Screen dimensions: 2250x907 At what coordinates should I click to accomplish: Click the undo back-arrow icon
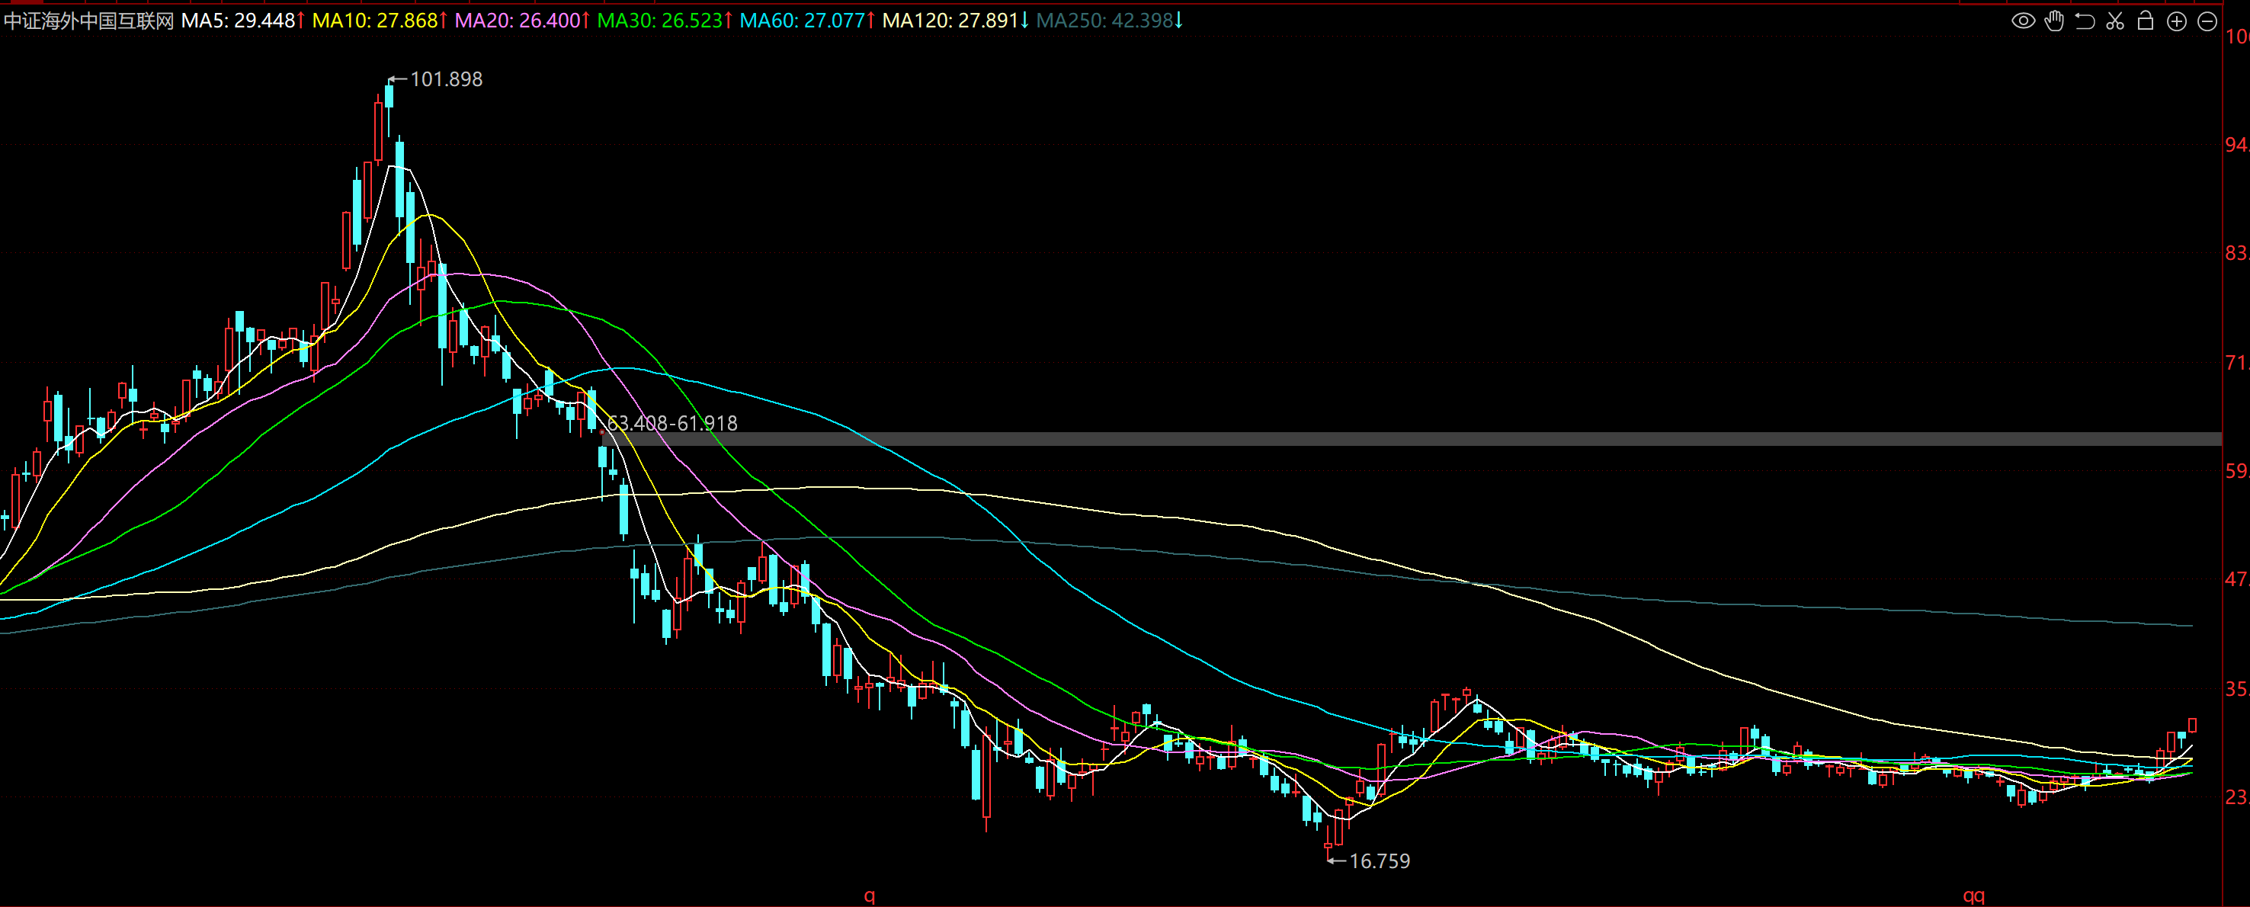pyautogui.click(x=2085, y=21)
